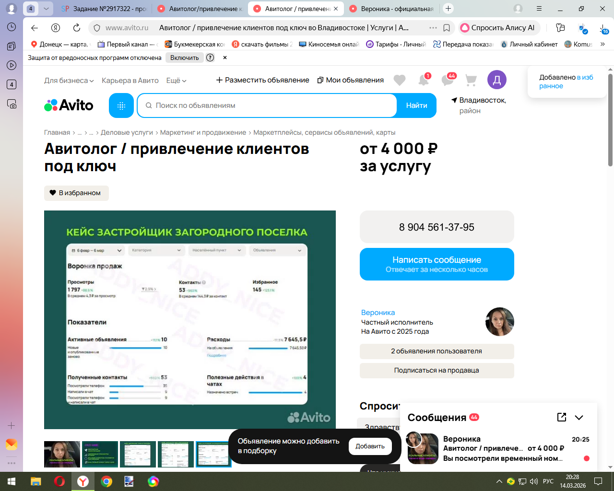Open the 'Донецк — карта' bookmark
This screenshot has height=491, width=614.
(59, 44)
